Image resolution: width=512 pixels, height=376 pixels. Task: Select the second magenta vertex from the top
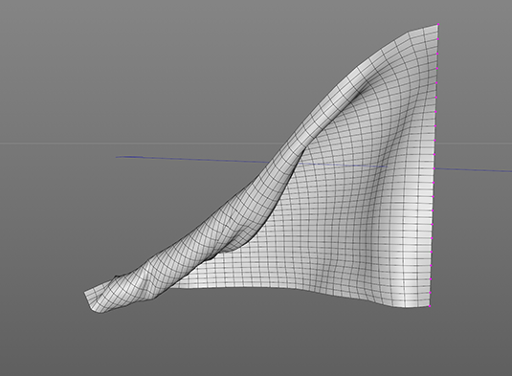(x=438, y=39)
